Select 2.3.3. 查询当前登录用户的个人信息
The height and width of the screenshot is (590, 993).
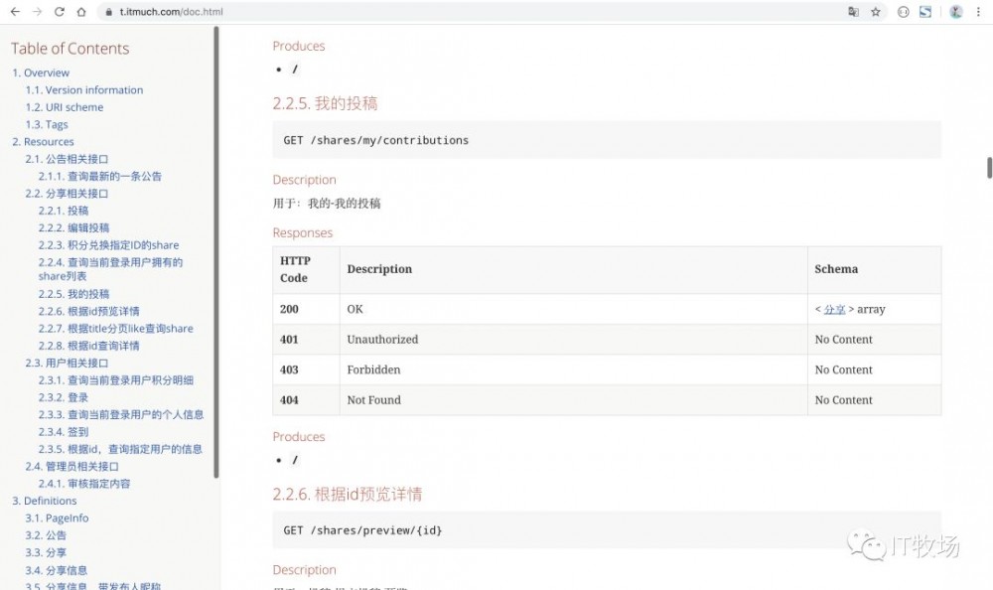coord(121,414)
